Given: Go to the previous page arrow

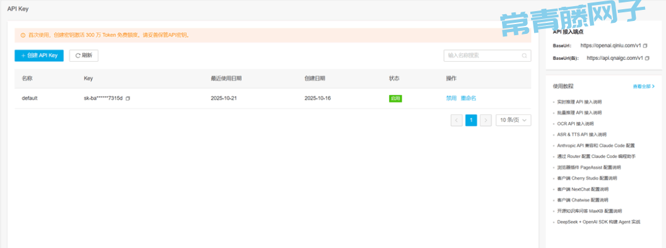Looking at the screenshot, I should coord(456,120).
